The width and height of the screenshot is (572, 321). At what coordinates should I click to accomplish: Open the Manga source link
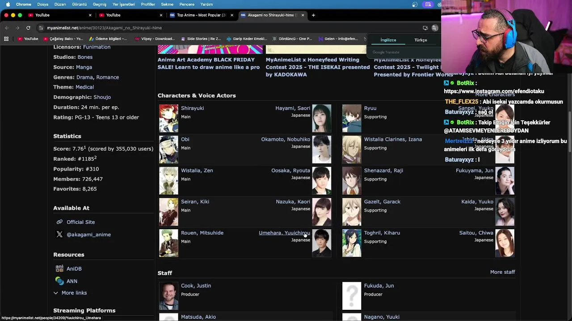(84, 67)
